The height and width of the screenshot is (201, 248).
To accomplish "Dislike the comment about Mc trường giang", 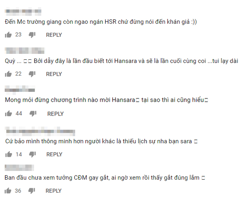I will [x=32, y=35].
